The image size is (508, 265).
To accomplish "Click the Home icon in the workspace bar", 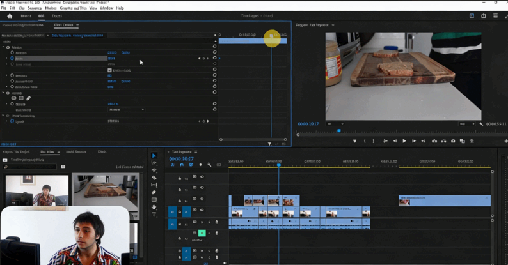I will click(x=10, y=16).
